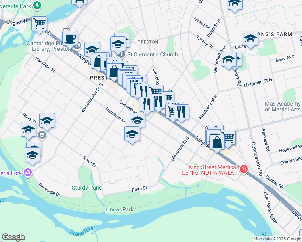Click the fork and knife marker by Montrose St
The height and width of the screenshot is (242, 302).
(x=181, y=113)
